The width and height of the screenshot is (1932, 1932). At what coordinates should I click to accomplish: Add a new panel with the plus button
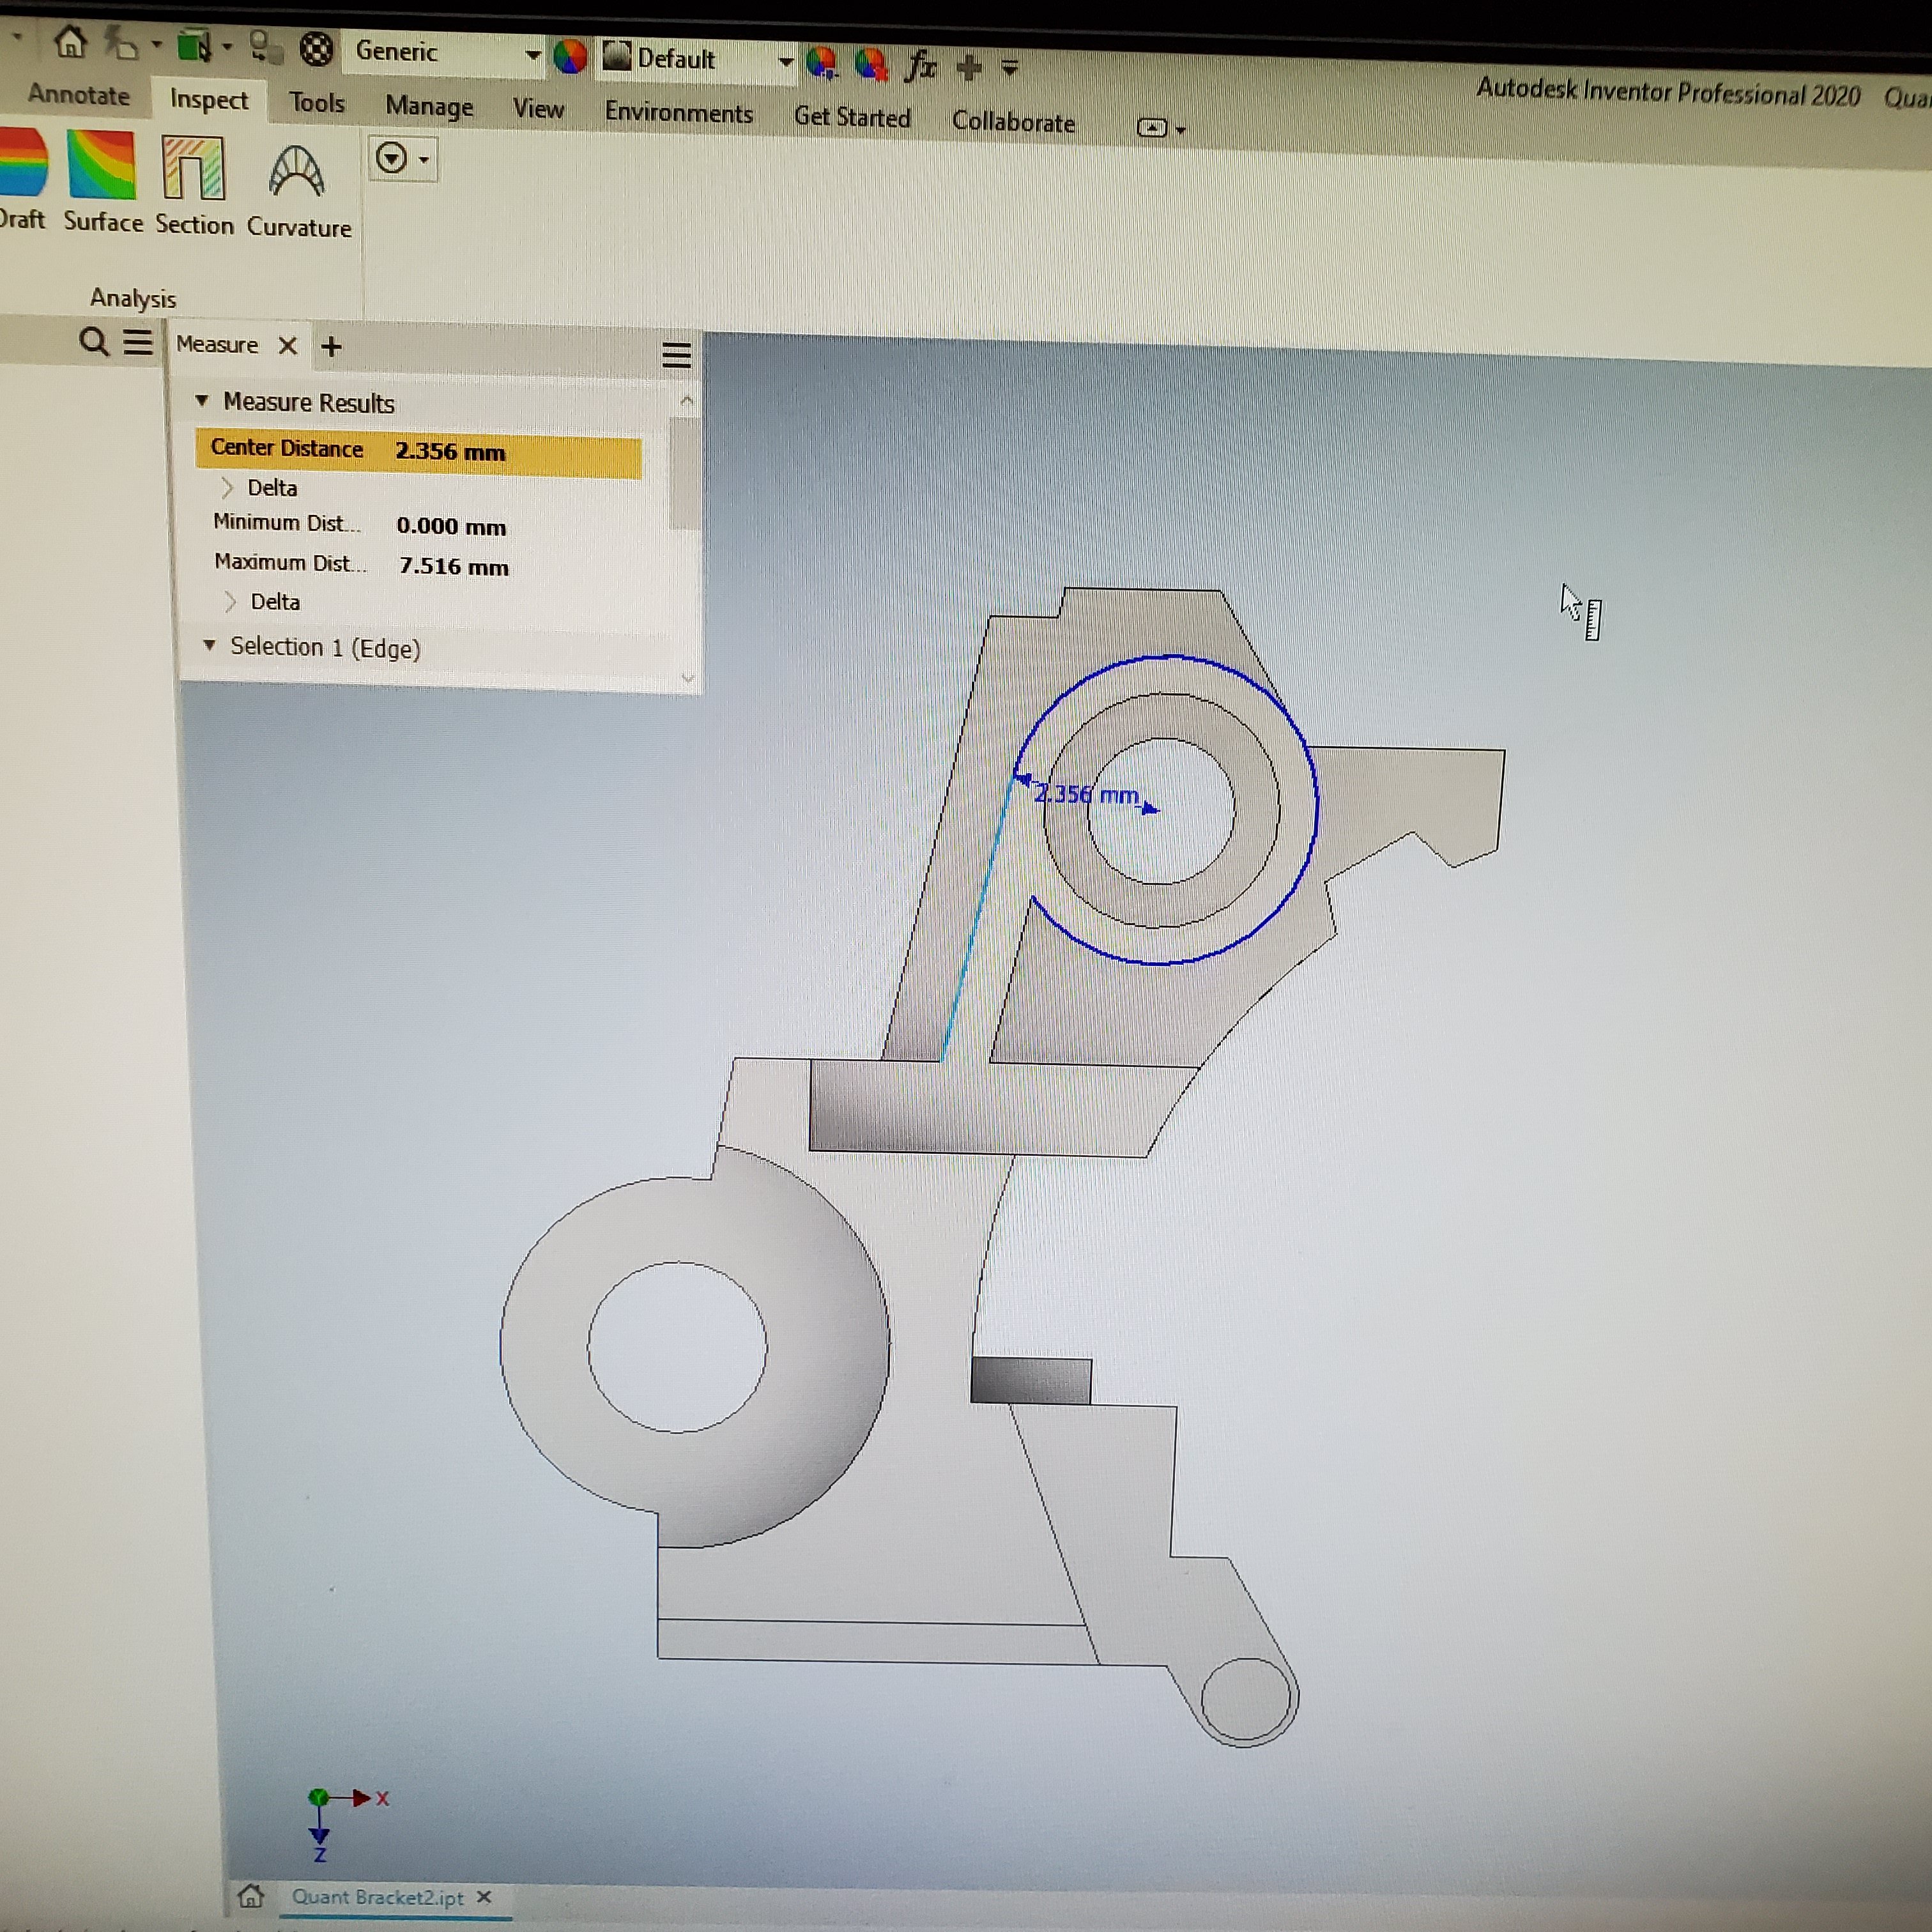(331, 347)
